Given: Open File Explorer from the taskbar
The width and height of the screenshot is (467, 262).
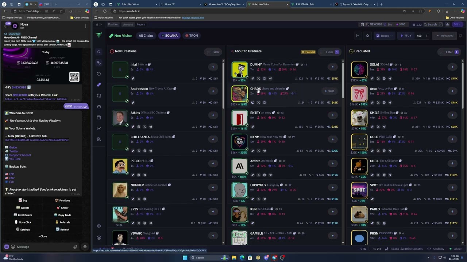Looking at the screenshot, I should coord(234,258).
